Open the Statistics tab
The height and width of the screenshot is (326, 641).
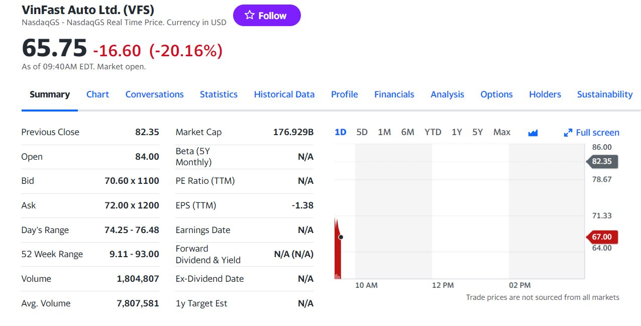[x=219, y=94]
